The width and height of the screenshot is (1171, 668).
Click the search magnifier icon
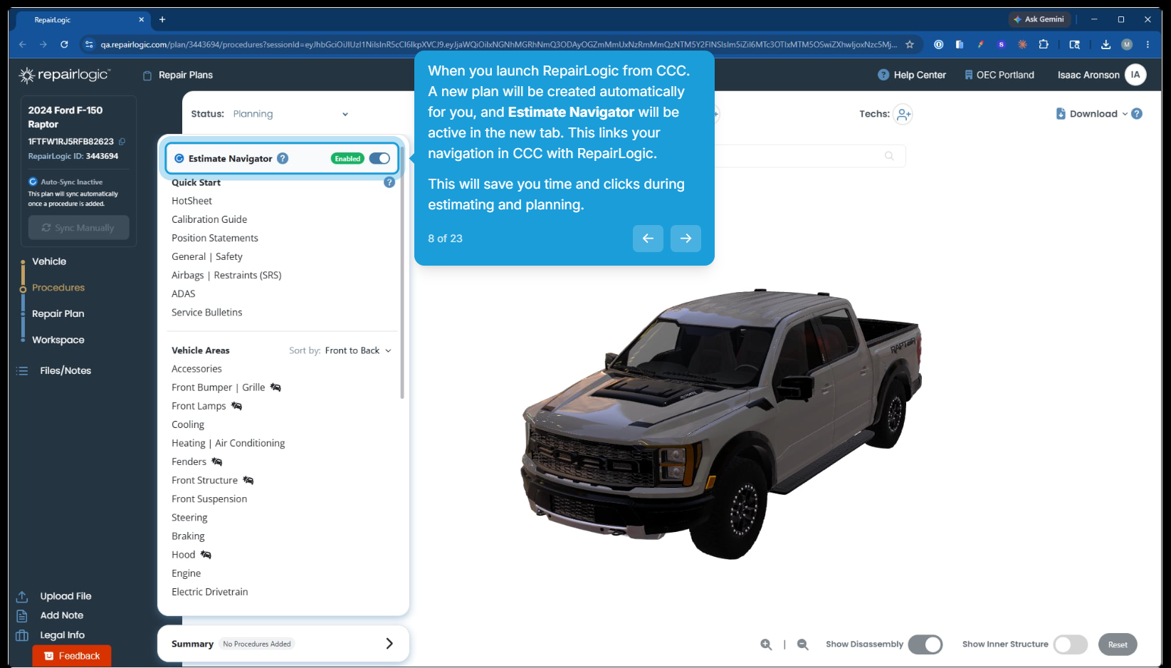(x=889, y=156)
